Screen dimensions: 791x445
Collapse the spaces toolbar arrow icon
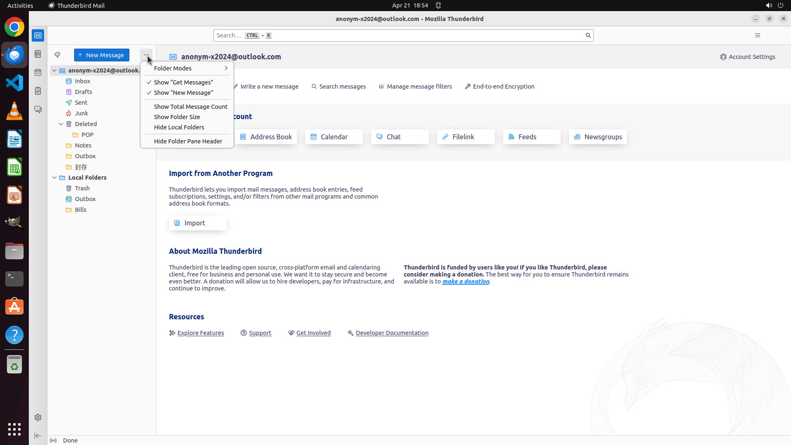[38, 436]
